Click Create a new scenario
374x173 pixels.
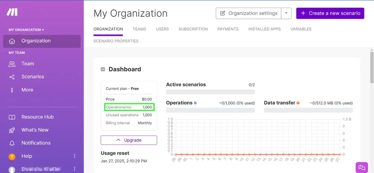(330, 13)
